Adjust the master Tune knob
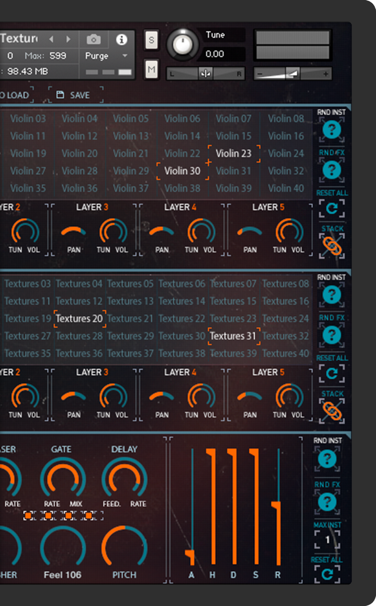Screen dimensions: 376x606 click(183, 45)
